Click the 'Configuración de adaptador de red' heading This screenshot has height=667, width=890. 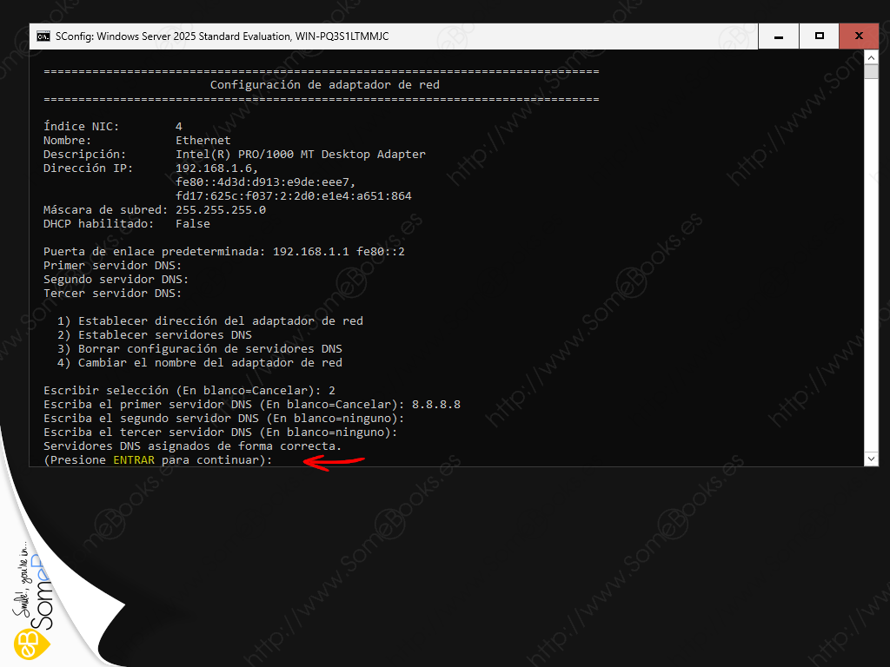(324, 85)
